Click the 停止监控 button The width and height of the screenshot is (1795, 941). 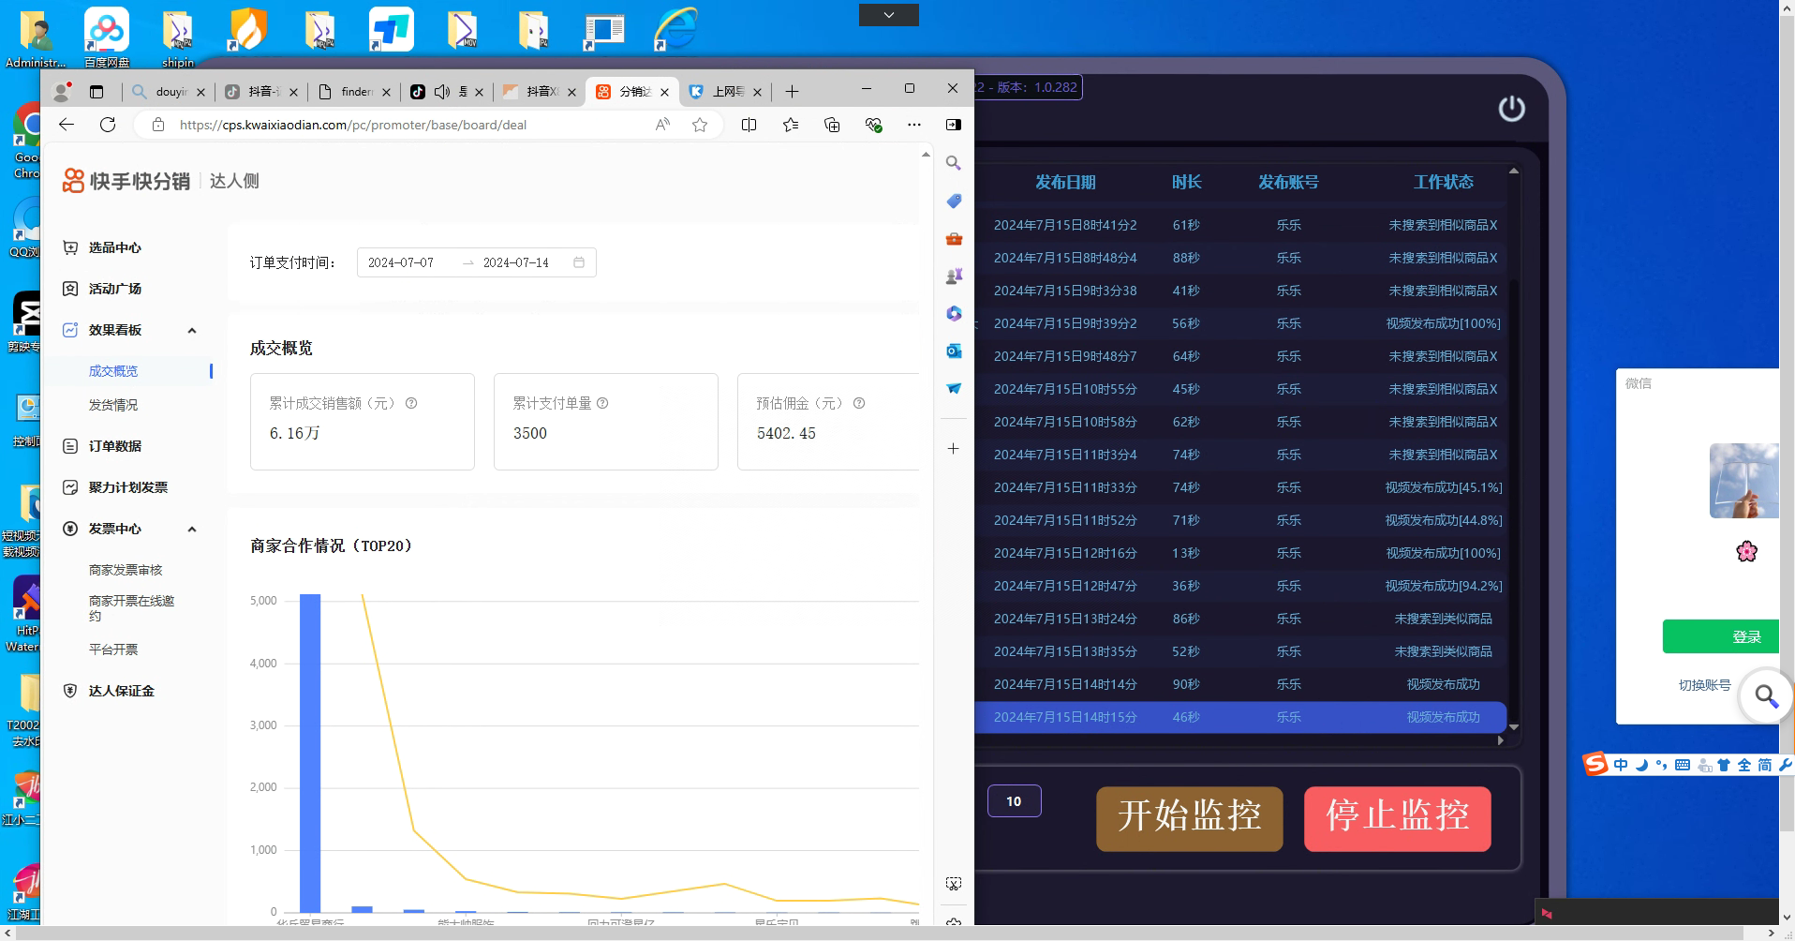[x=1398, y=818]
